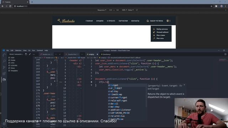This screenshot has width=228, height=128.
Task: Choose CAPTURING_PHASE suggestion
Action: tap(127, 113)
